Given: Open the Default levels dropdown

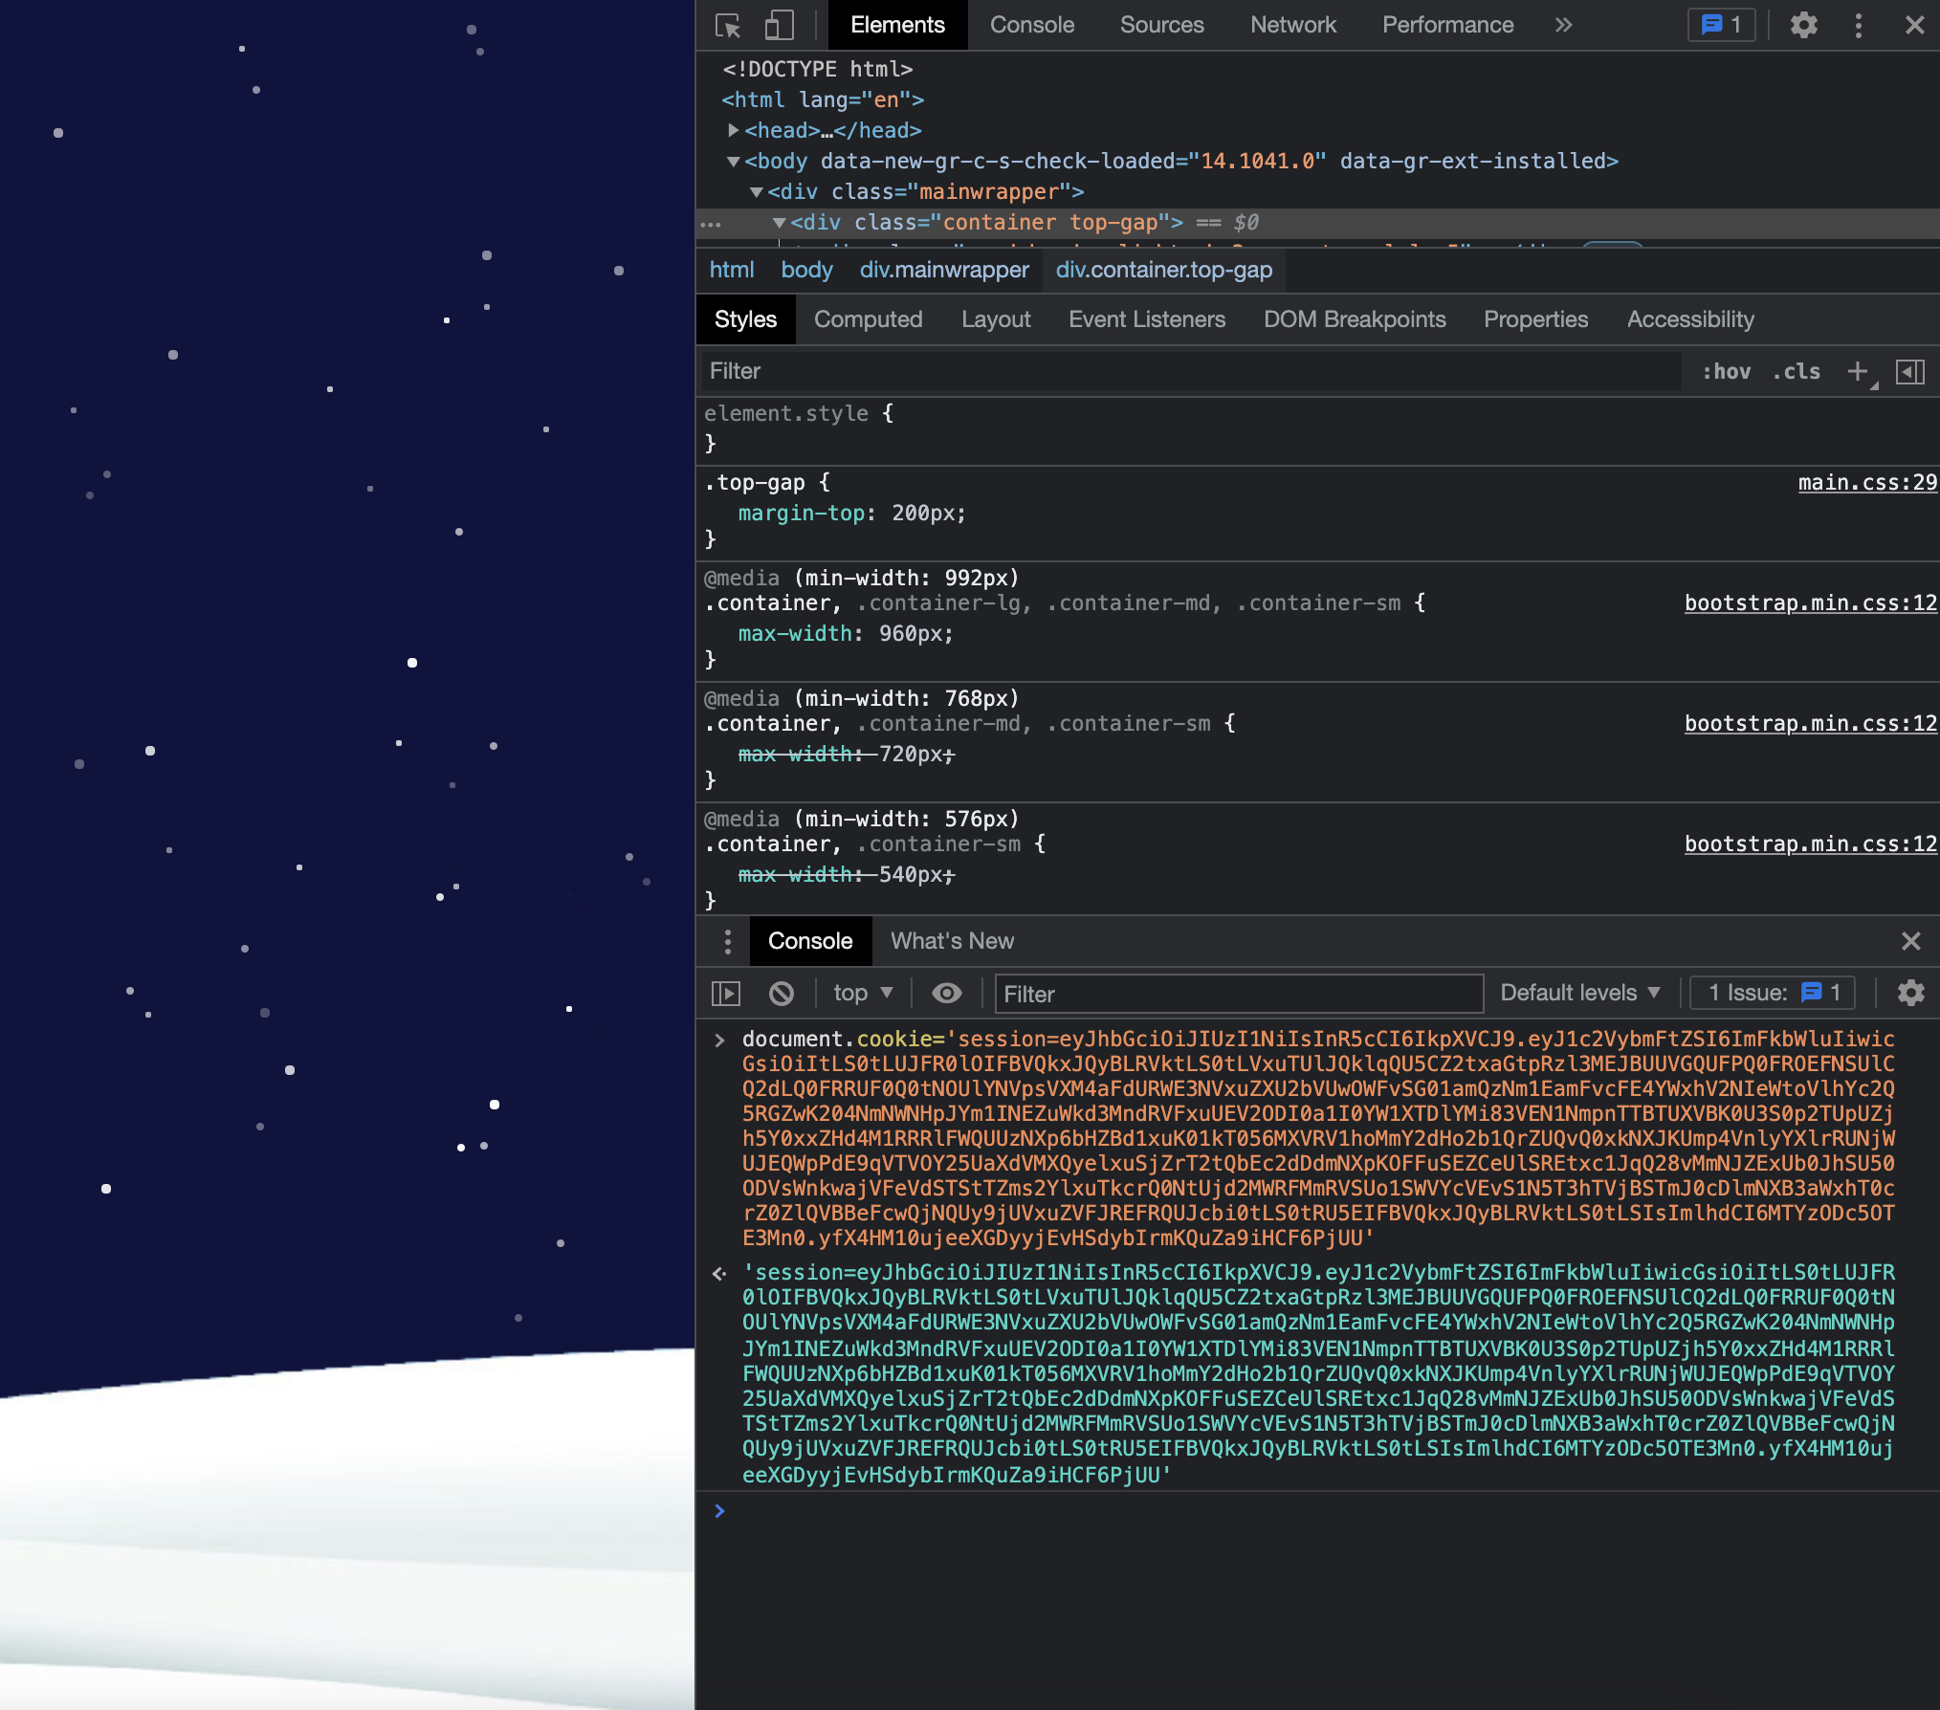Looking at the screenshot, I should click(1578, 994).
